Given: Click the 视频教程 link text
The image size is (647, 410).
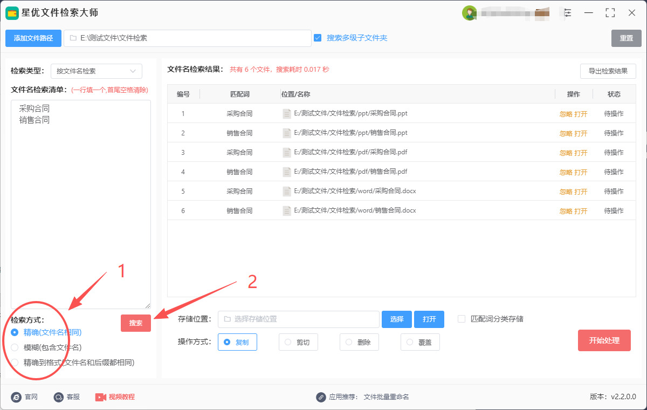Looking at the screenshot, I should coord(122,397).
